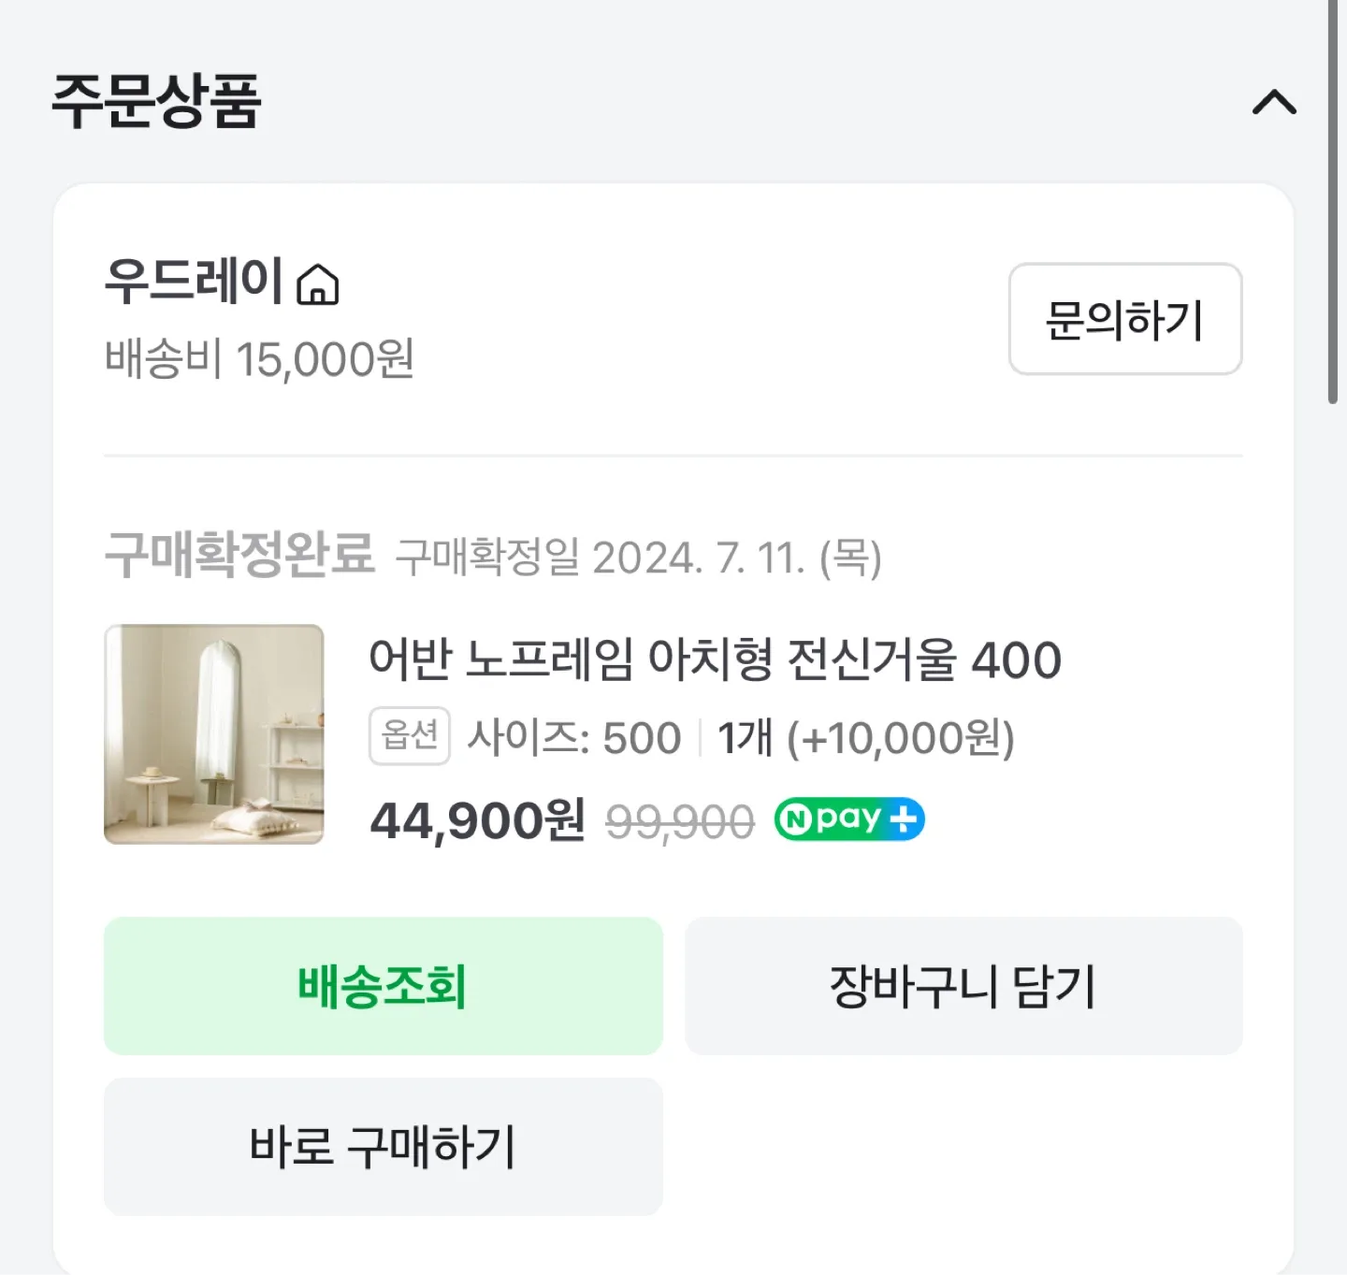This screenshot has height=1275, width=1347.
Task: Click the 배송비 15,000원 shipping fee text
Action: click(259, 359)
